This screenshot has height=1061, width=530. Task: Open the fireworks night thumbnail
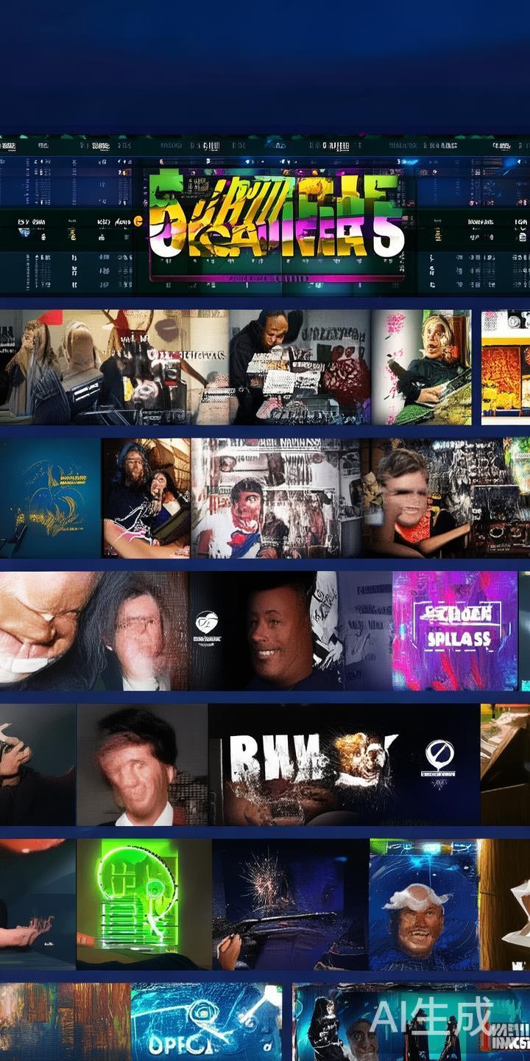pyautogui.click(x=290, y=903)
